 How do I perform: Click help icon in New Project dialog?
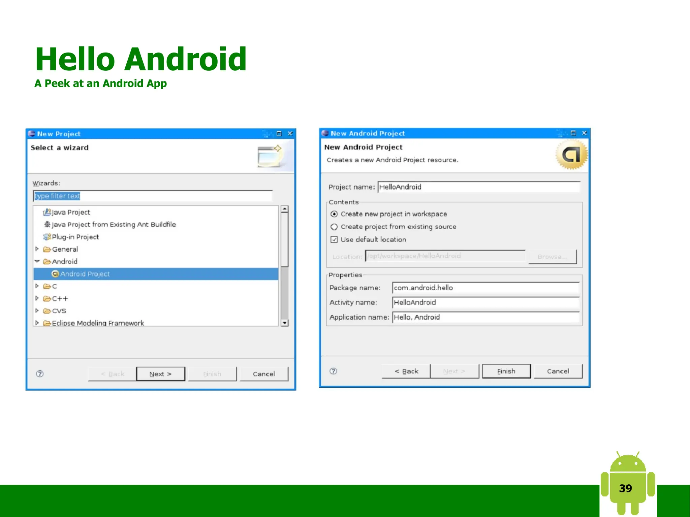coord(40,374)
